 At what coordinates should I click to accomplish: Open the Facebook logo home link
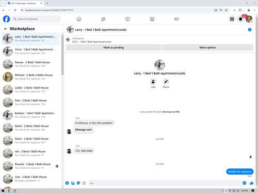tap(6, 19)
